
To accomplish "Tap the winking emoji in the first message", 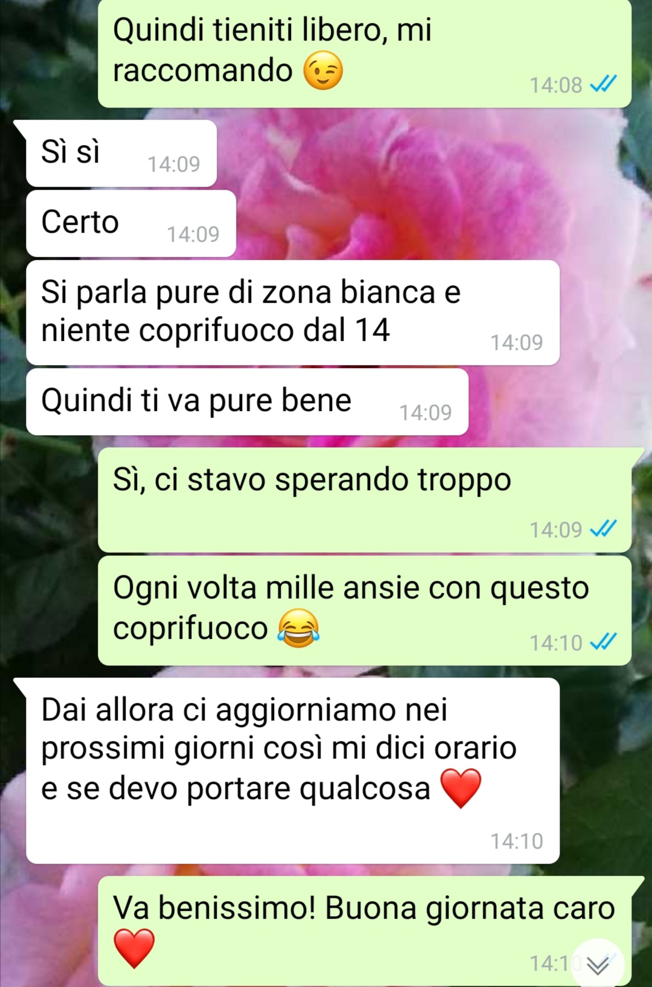I will coord(323,71).
